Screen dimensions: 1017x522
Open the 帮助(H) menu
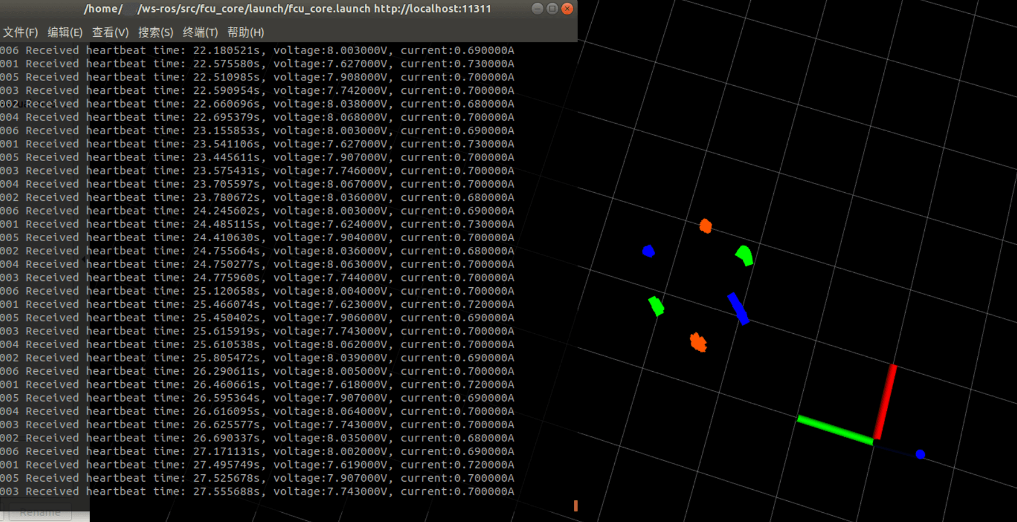[245, 32]
